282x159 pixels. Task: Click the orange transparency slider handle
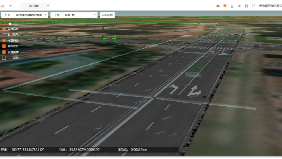click(x=10, y=24)
